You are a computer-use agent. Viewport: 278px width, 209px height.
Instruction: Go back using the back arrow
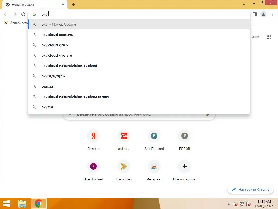point(6,14)
